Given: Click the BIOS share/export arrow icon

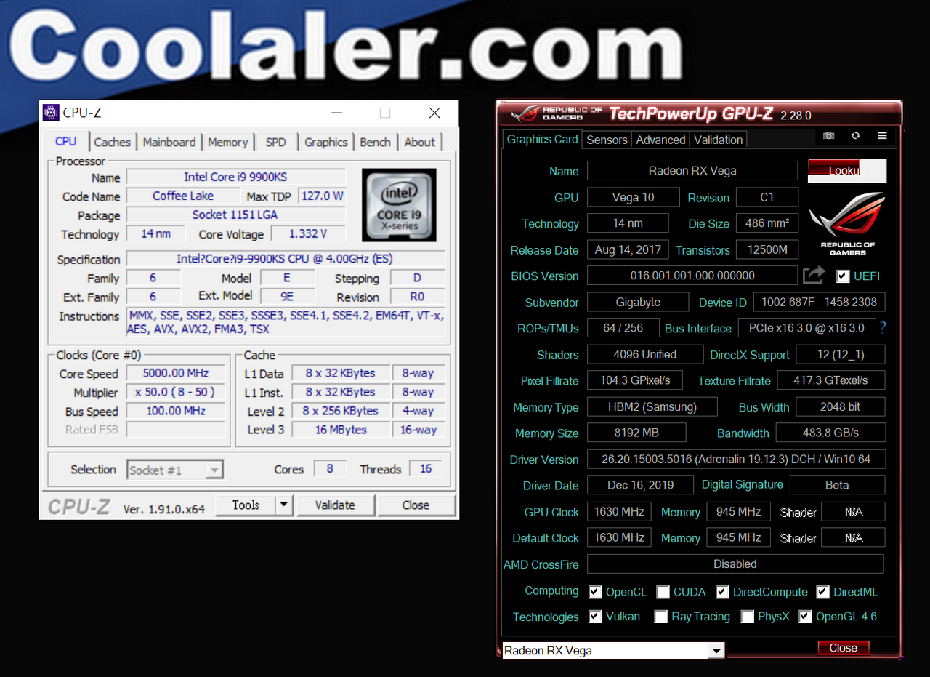Looking at the screenshot, I should (x=814, y=275).
